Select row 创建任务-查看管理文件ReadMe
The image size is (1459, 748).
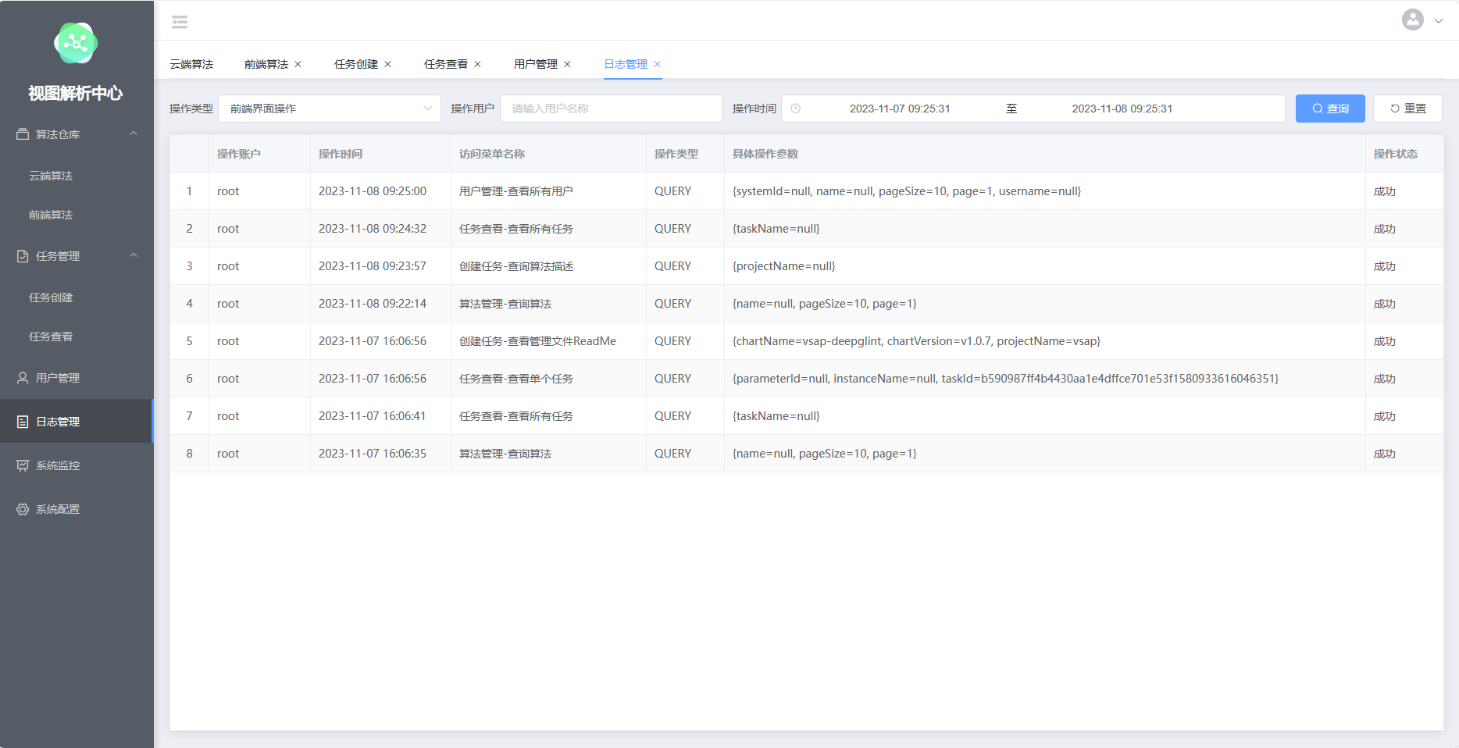[x=806, y=341]
